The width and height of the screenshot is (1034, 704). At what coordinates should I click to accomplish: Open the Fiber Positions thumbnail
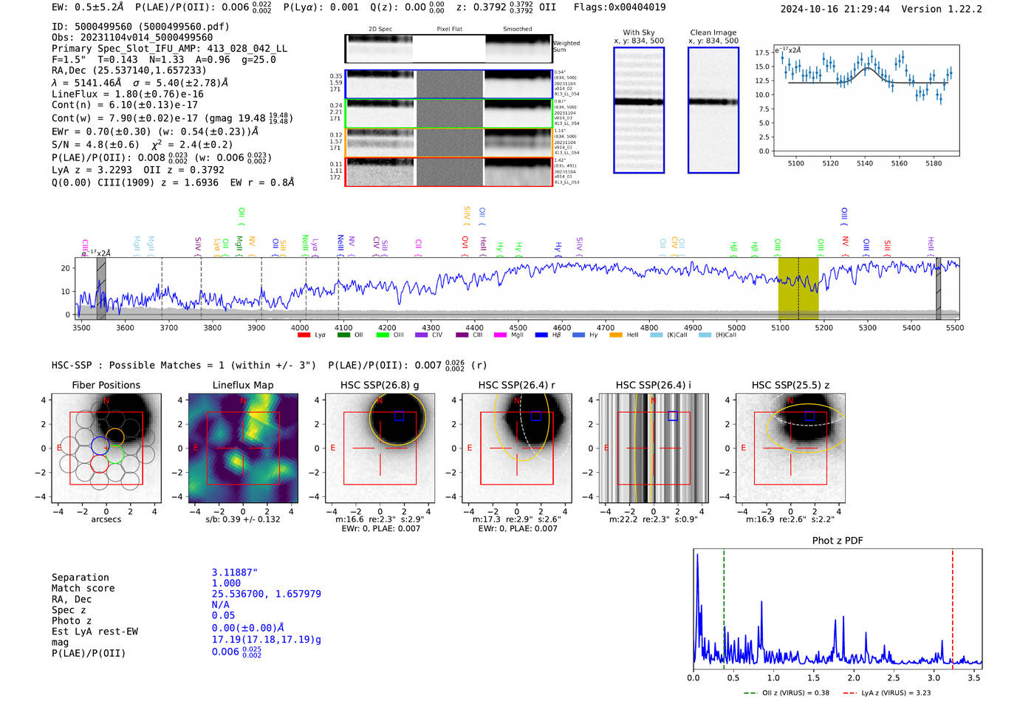pos(106,448)
